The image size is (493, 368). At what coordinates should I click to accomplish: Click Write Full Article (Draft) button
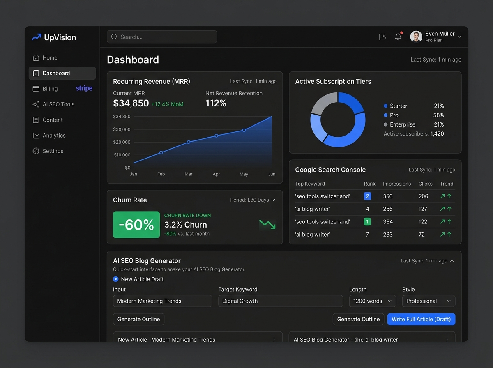coord(422,319)
